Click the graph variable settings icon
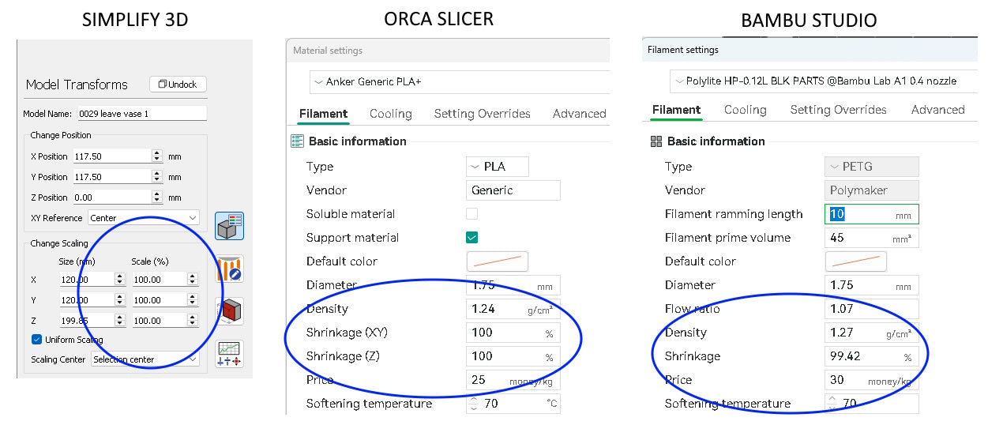The width and height of the screenshot is (988, 425). (229, 354)
